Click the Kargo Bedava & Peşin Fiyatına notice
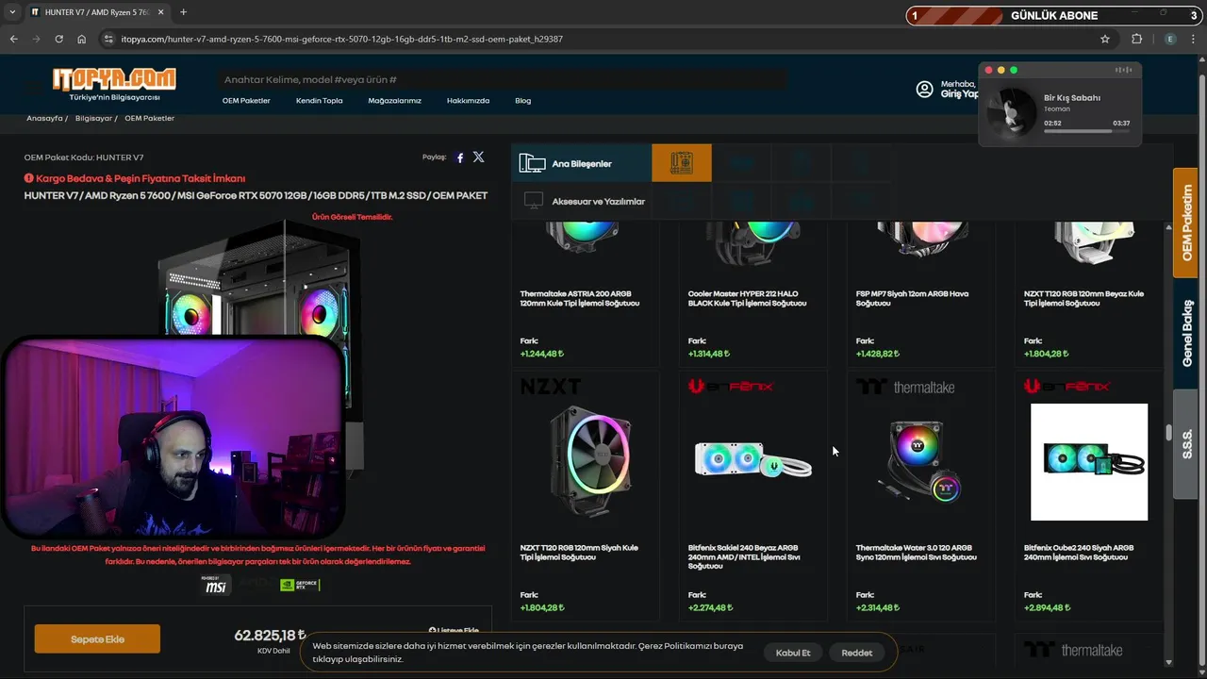The image size is (1207, 679). 135,178
